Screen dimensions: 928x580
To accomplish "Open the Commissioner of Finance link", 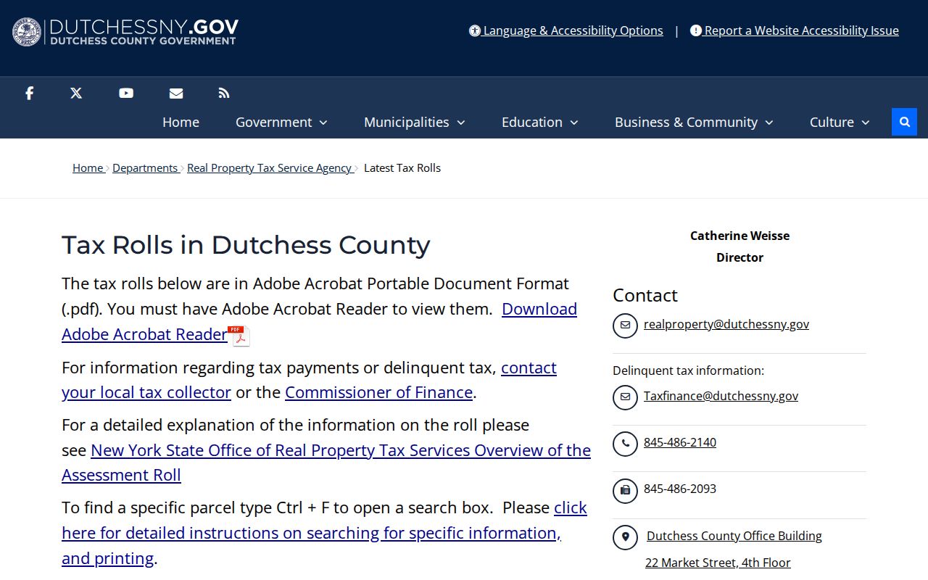I will 378,392.
